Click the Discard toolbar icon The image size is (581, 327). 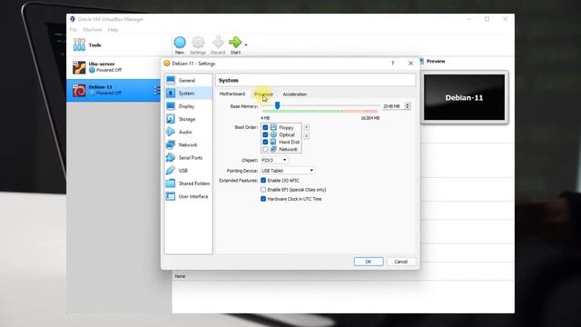coord(218,43)
